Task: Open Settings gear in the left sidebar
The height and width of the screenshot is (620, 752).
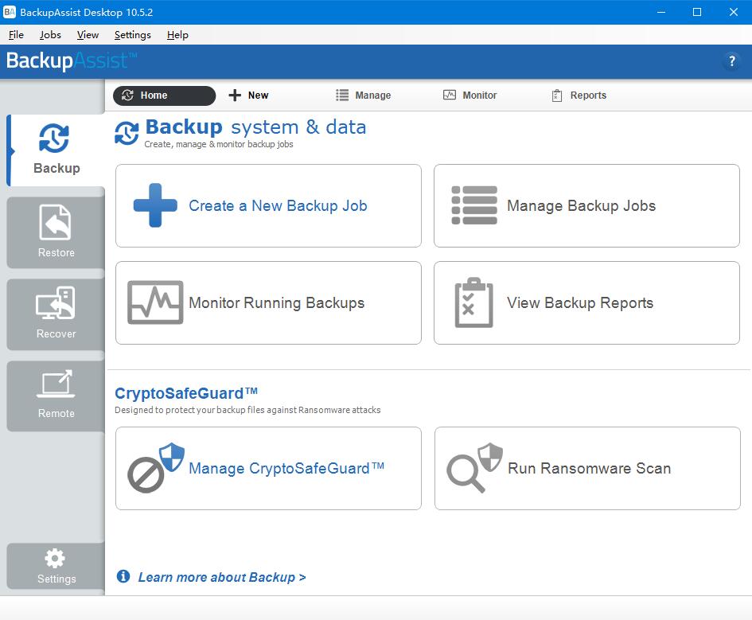Action: click(x=56, y=566)
